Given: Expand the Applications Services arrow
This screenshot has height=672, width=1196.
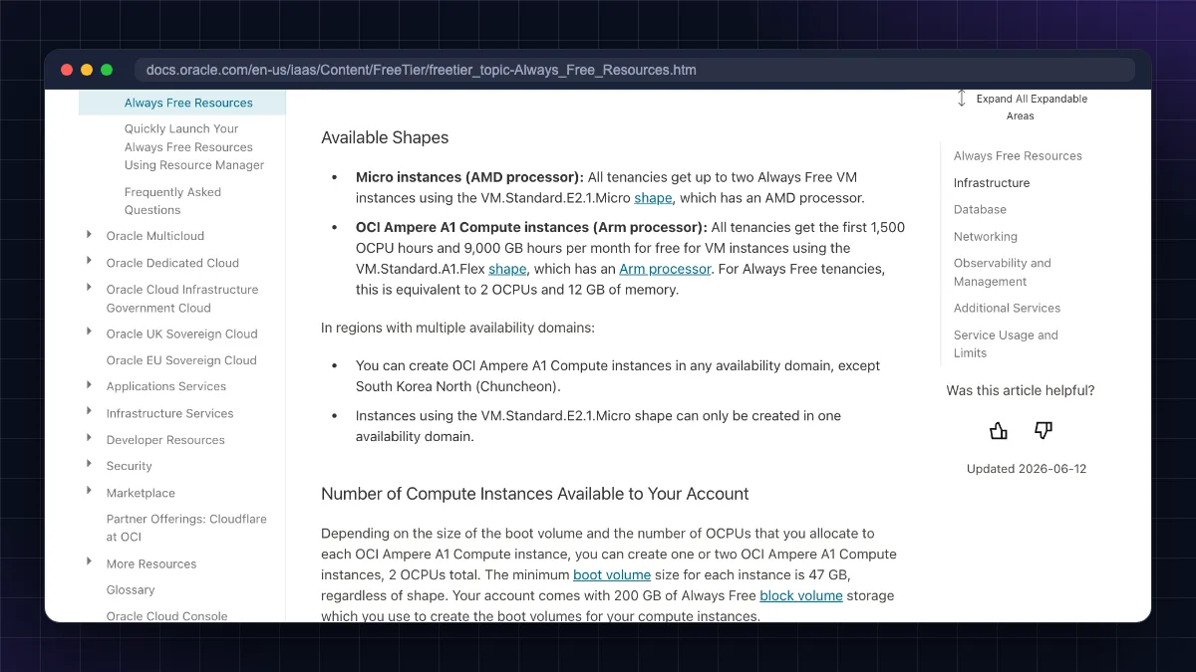Looking at the screenshot, I should (x=91, y=385).
